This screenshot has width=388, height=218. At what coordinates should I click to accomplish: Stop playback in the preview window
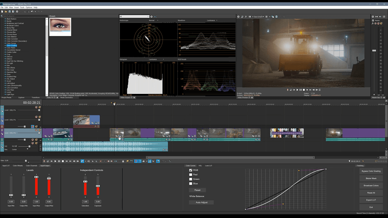[x=304, y=90]
